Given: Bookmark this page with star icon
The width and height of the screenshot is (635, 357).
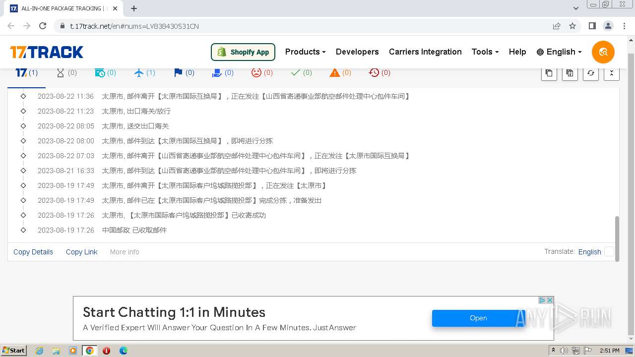Looking at the screenshot, I should click(x=572, y=26).
